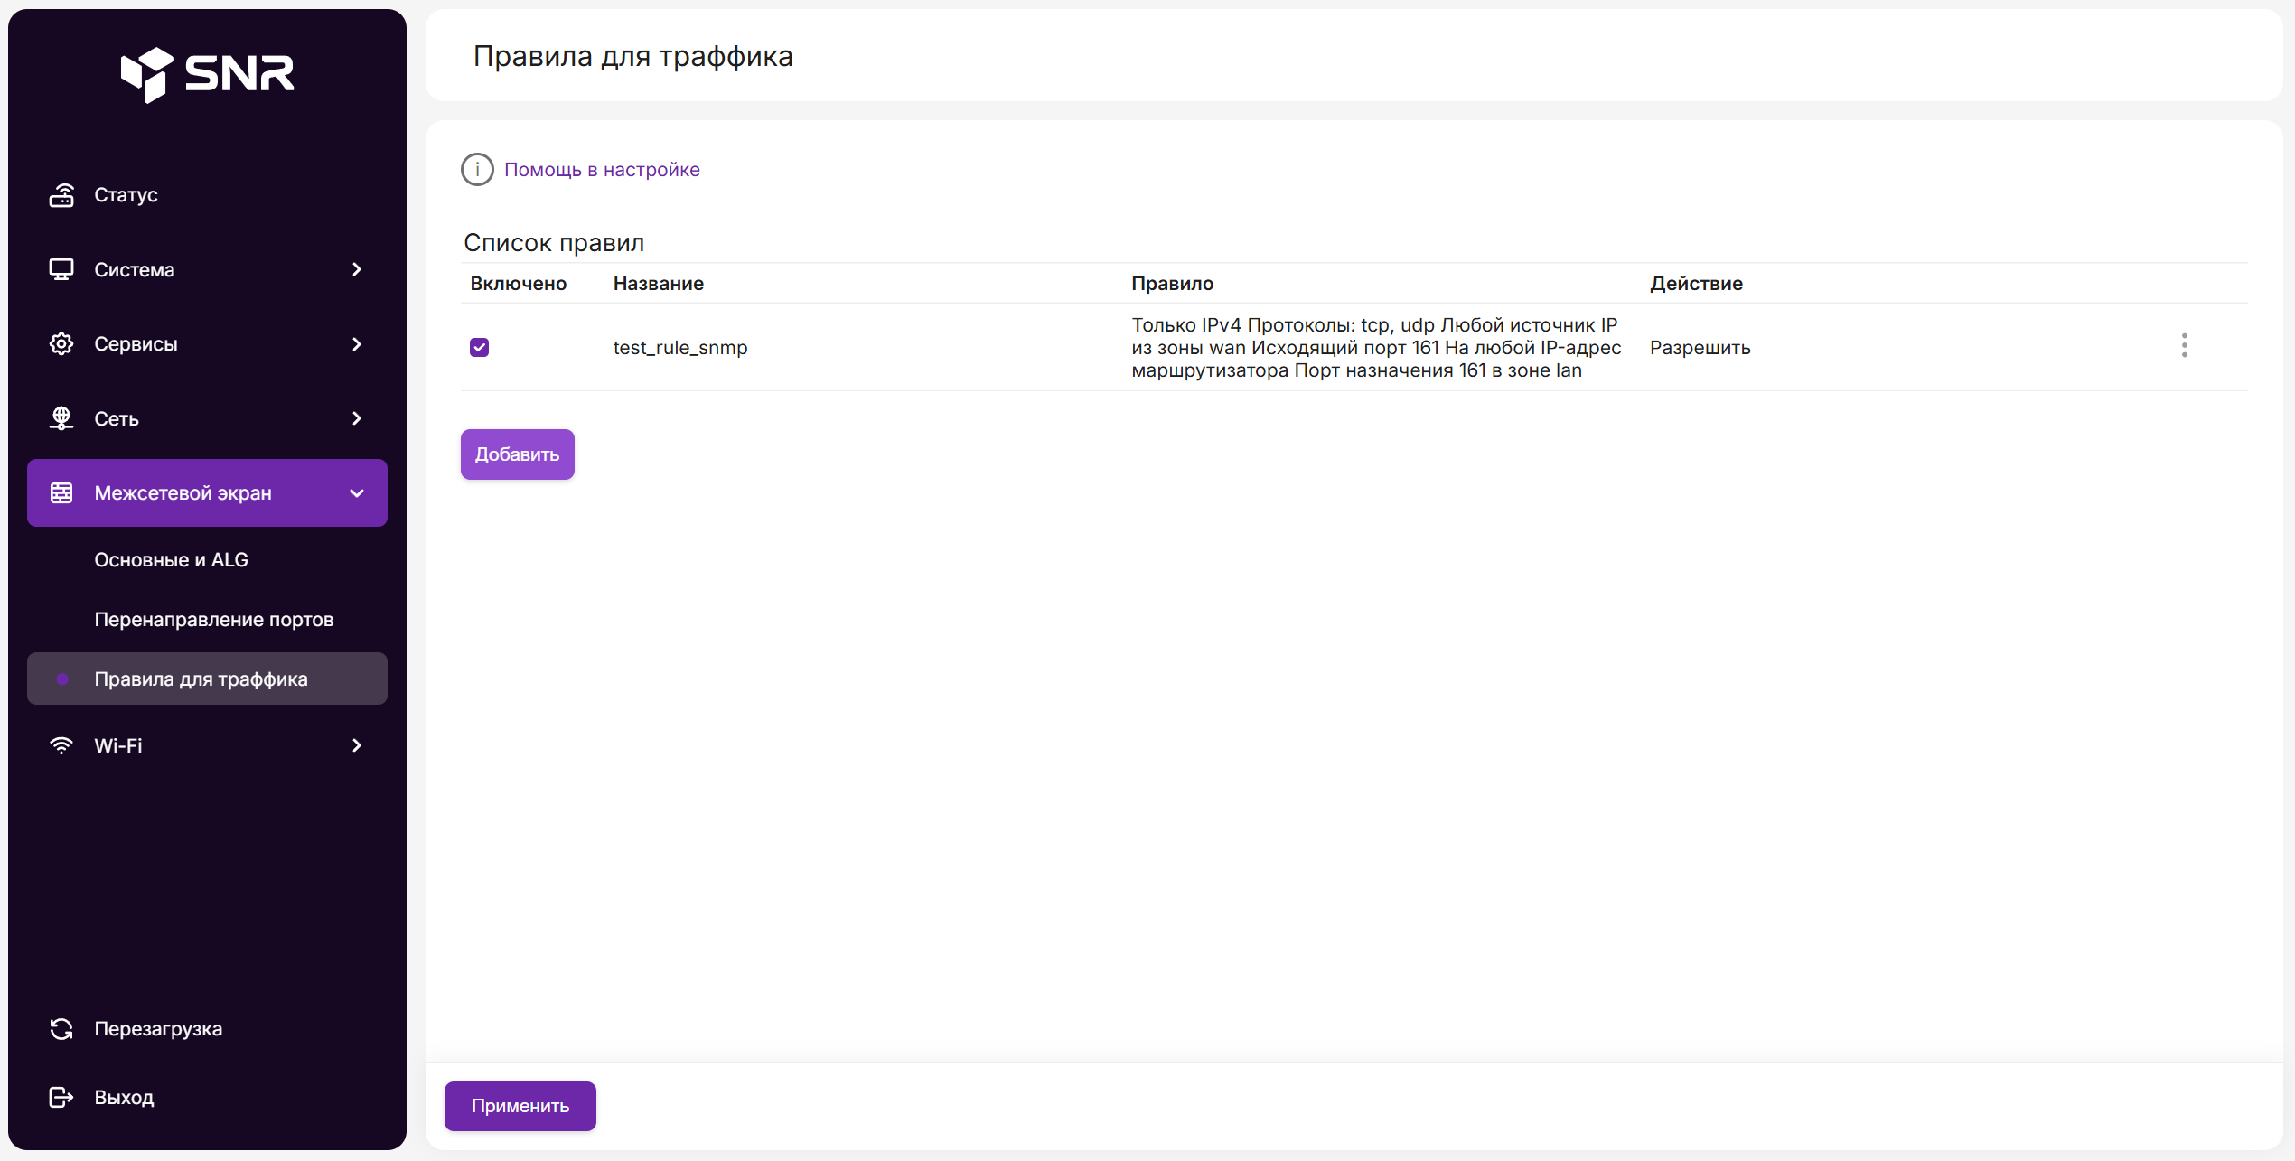
Task: Open Основные и ALG page
Action: click(172, 559)
